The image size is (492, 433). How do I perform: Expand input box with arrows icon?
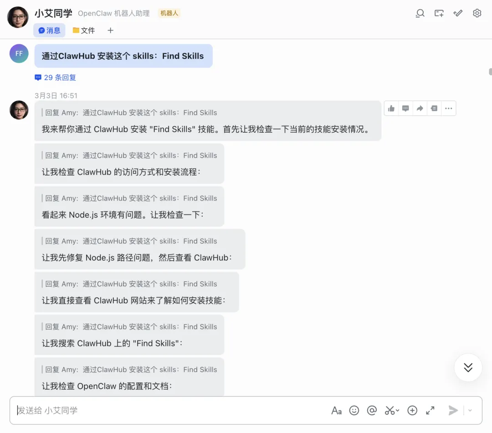pos(430,410)
